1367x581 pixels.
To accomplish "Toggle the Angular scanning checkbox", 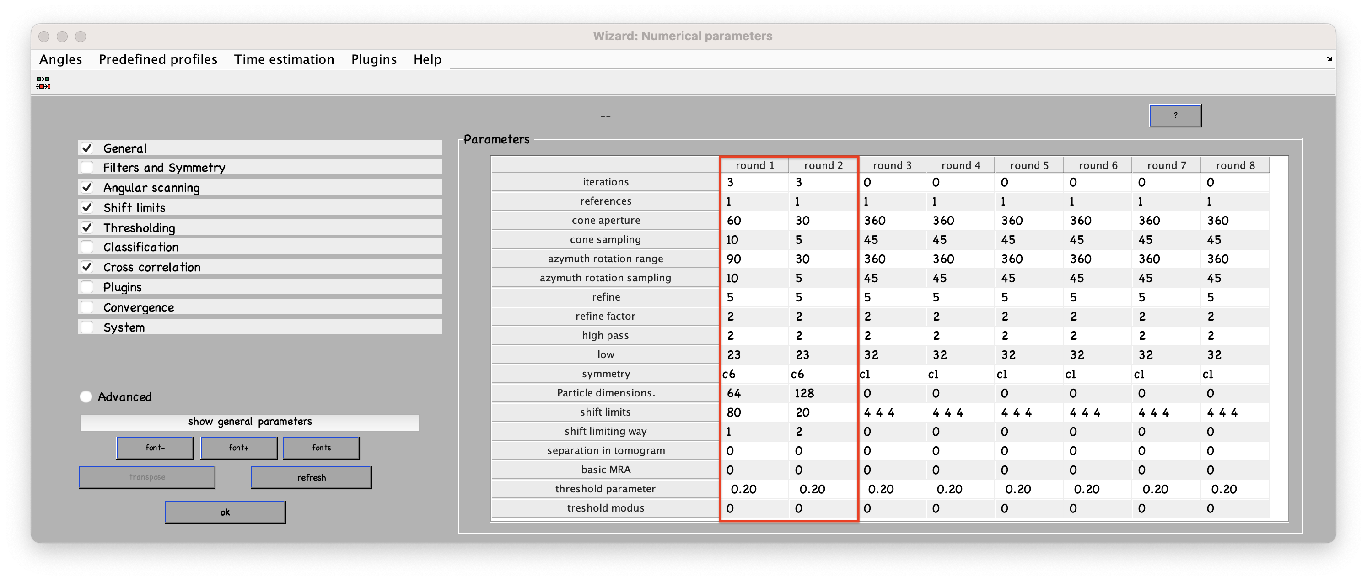I will (87, 187).
